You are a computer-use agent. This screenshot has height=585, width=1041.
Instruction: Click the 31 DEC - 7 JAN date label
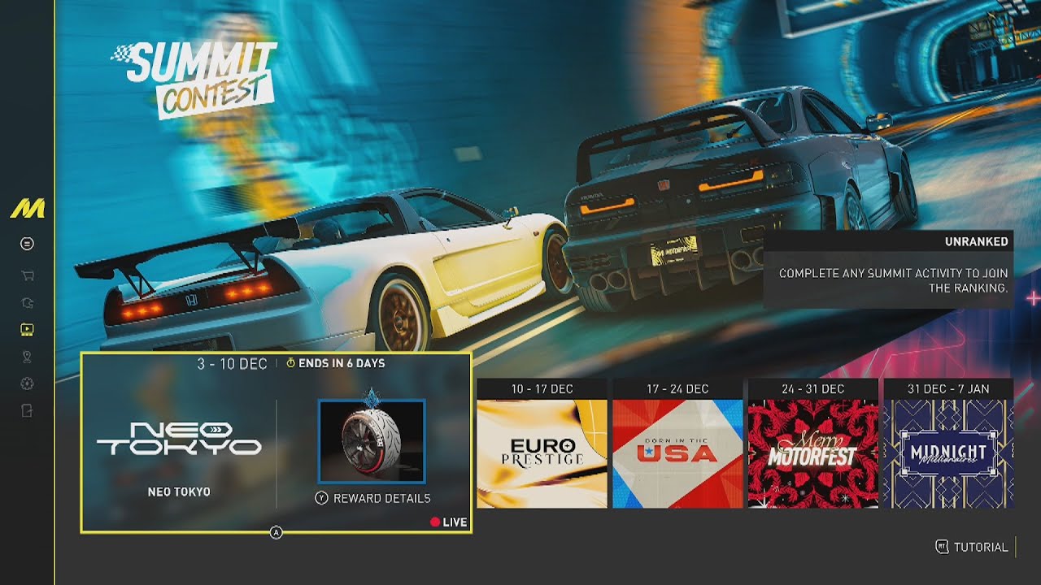pos(948,389)
